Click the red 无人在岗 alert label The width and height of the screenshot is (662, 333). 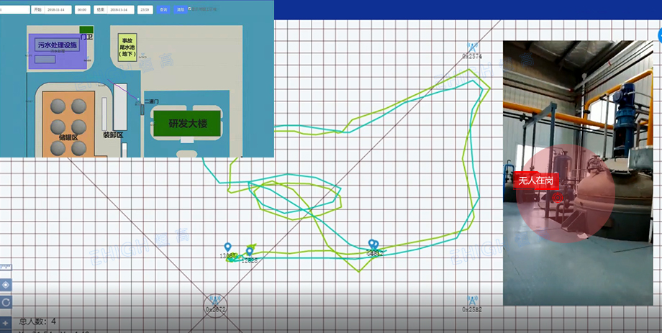point(536,181)
